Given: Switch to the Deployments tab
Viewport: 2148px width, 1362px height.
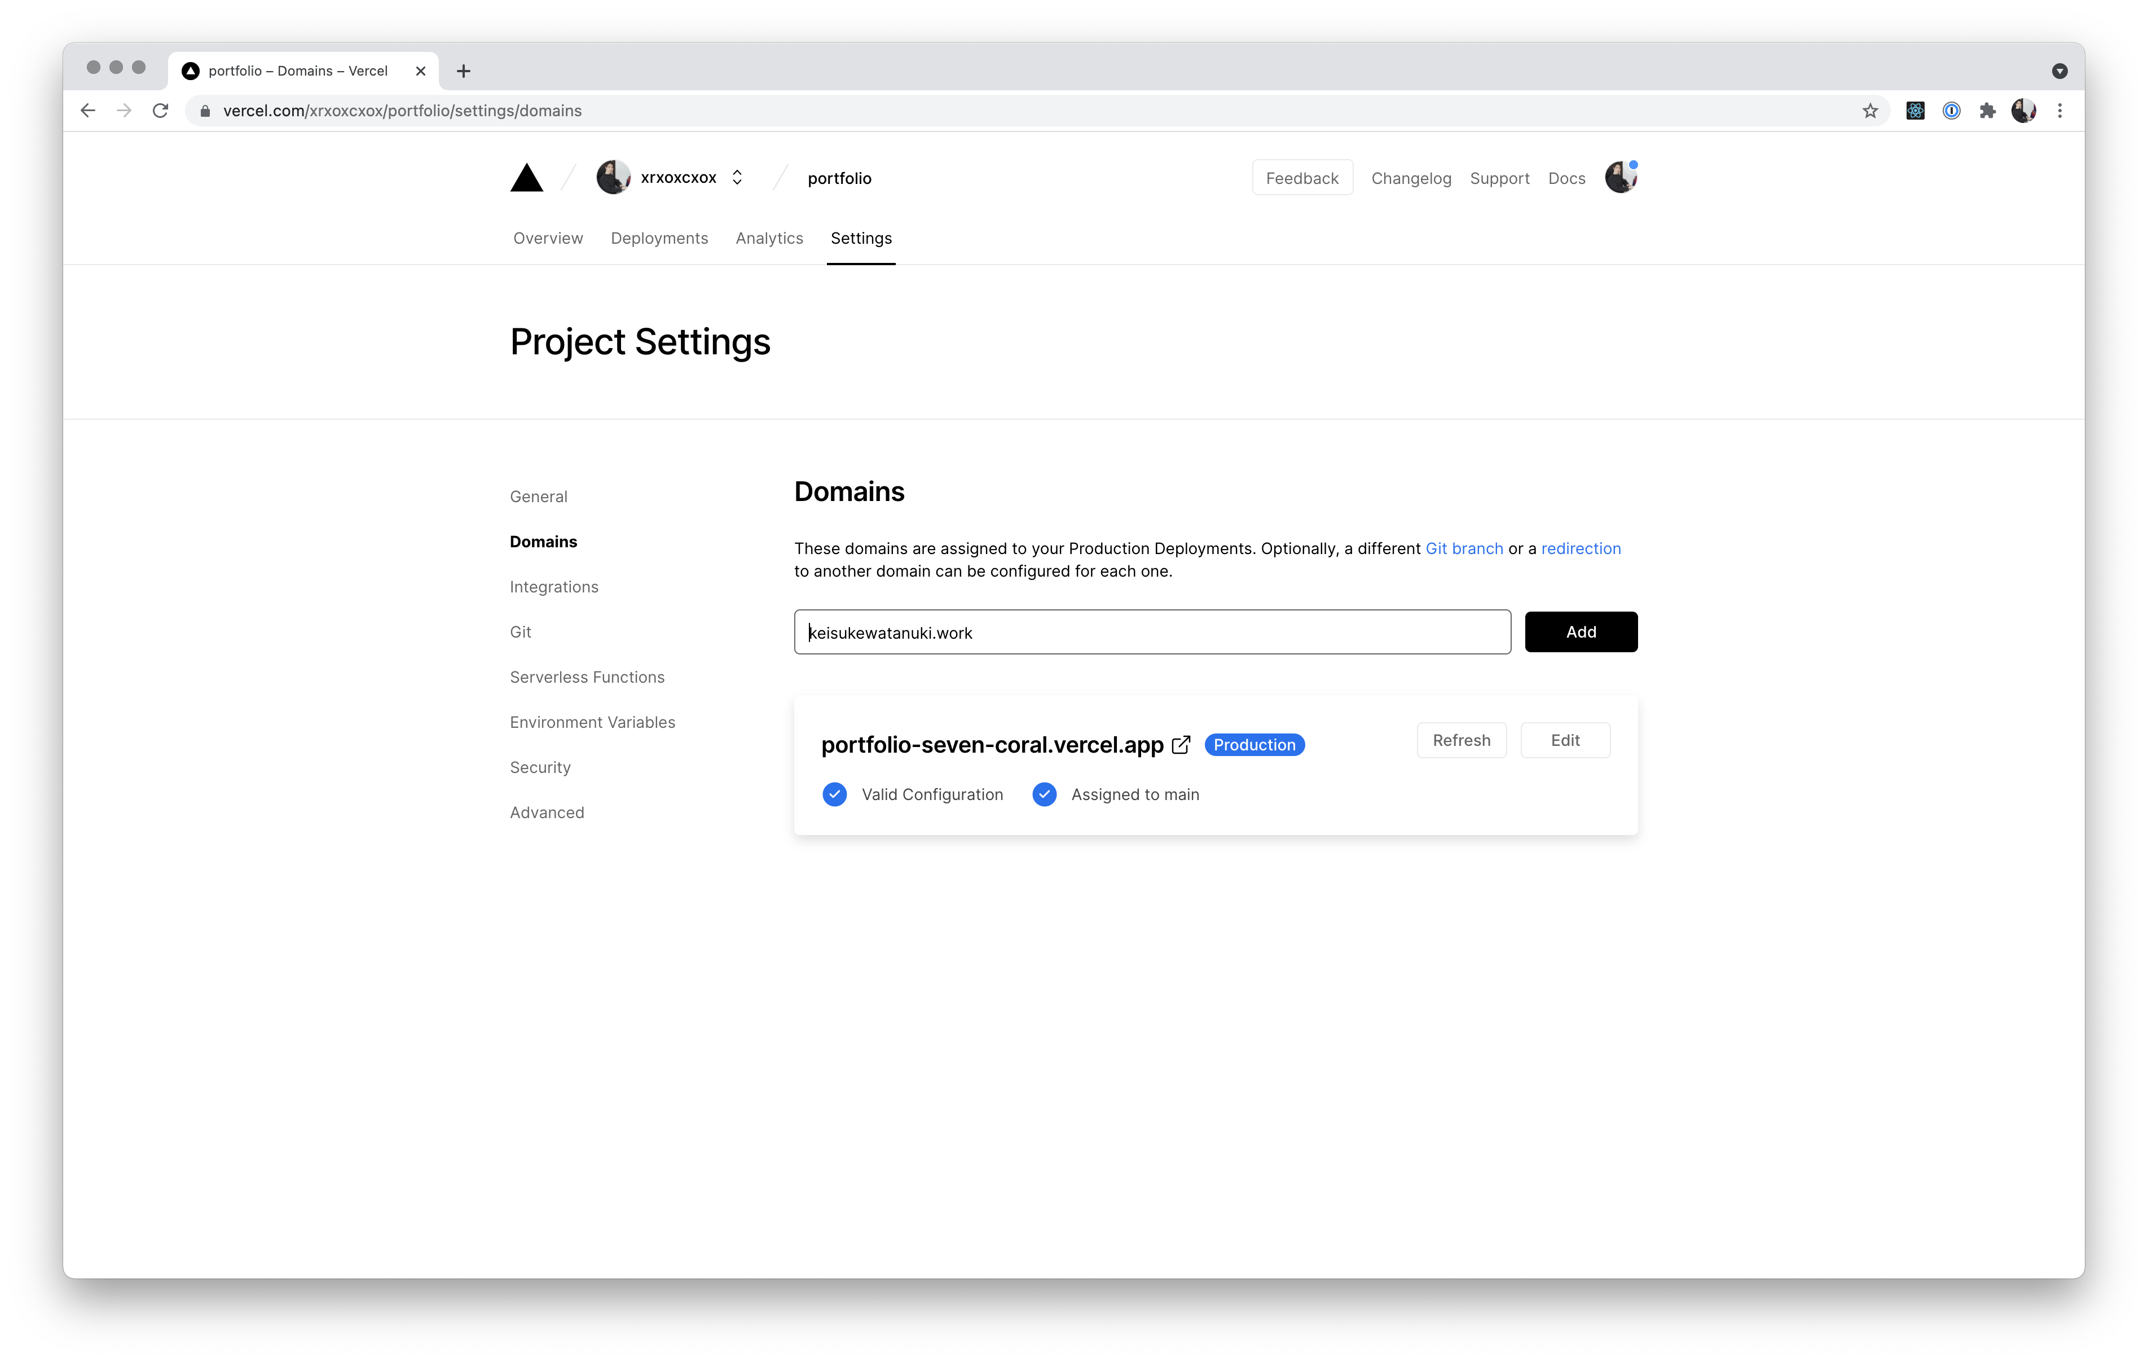Looking at the screenshot, I should [x=658, y=238].
